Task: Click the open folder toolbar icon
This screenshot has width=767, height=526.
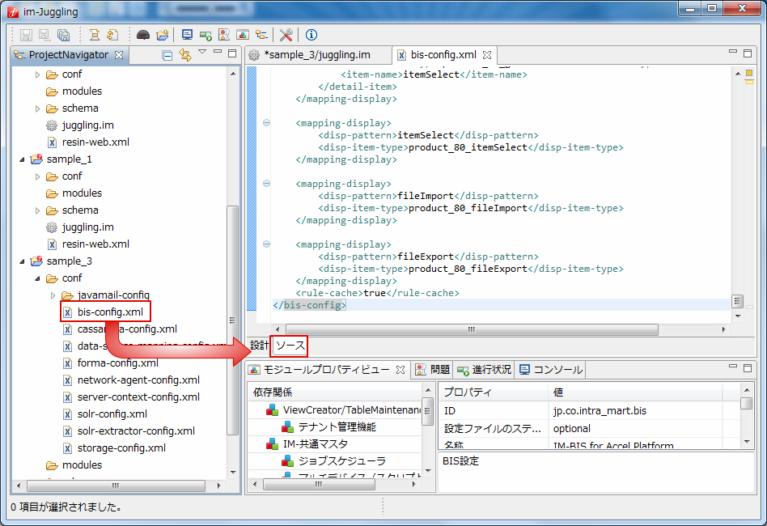Action: pyautogui.click(x=162, y=35)
